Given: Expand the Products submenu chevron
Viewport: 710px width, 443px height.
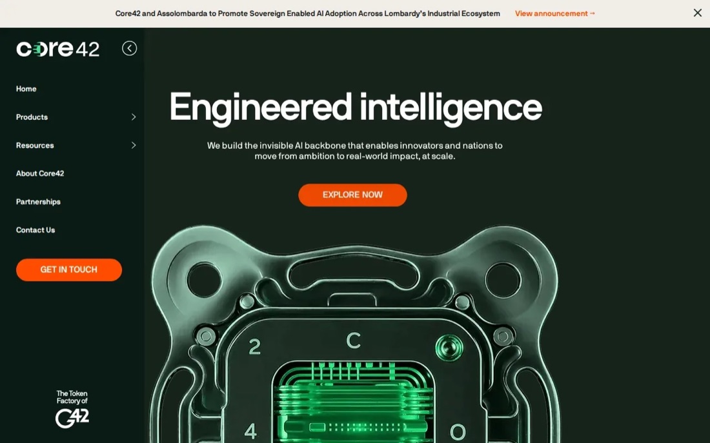Looking at the screenshot, I should (134, 117).
